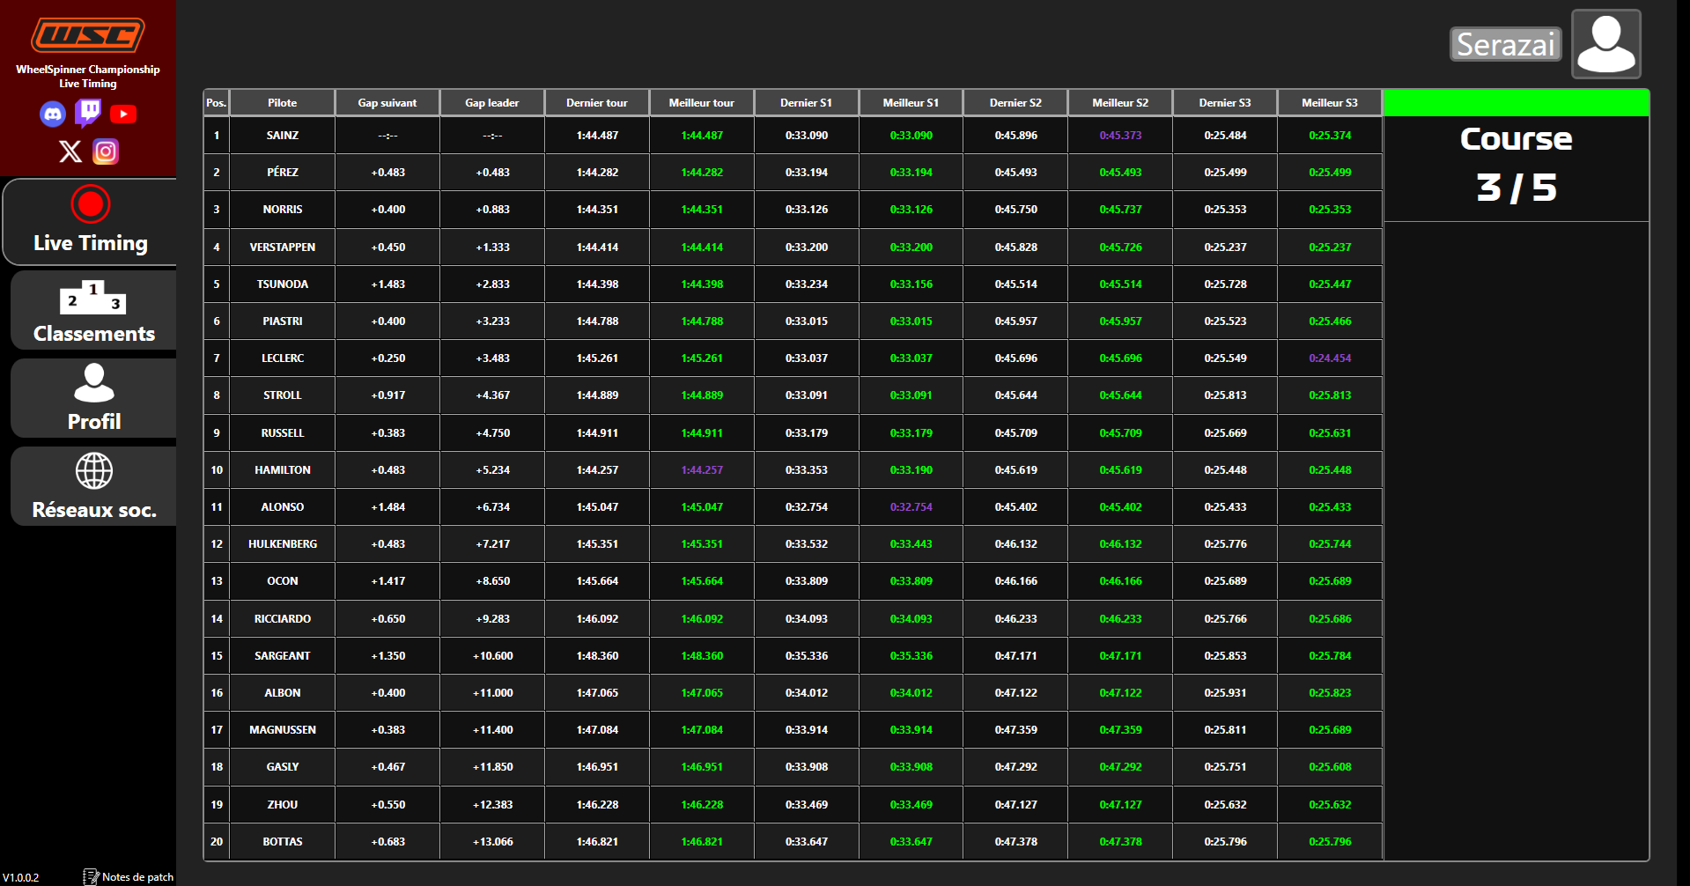This screenshot has width=1690, height=886.
Task: Click the patch notes icon
Action: 91,876
